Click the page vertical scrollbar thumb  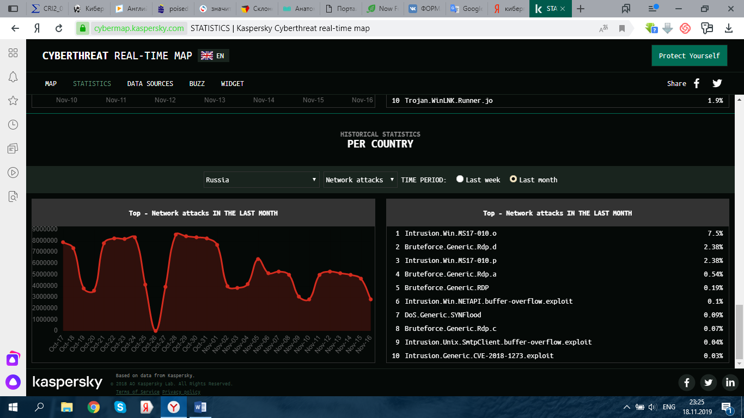739,331
